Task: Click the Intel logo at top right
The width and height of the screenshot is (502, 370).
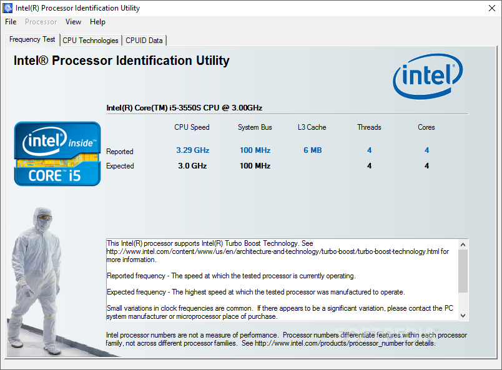Action: 428,76
